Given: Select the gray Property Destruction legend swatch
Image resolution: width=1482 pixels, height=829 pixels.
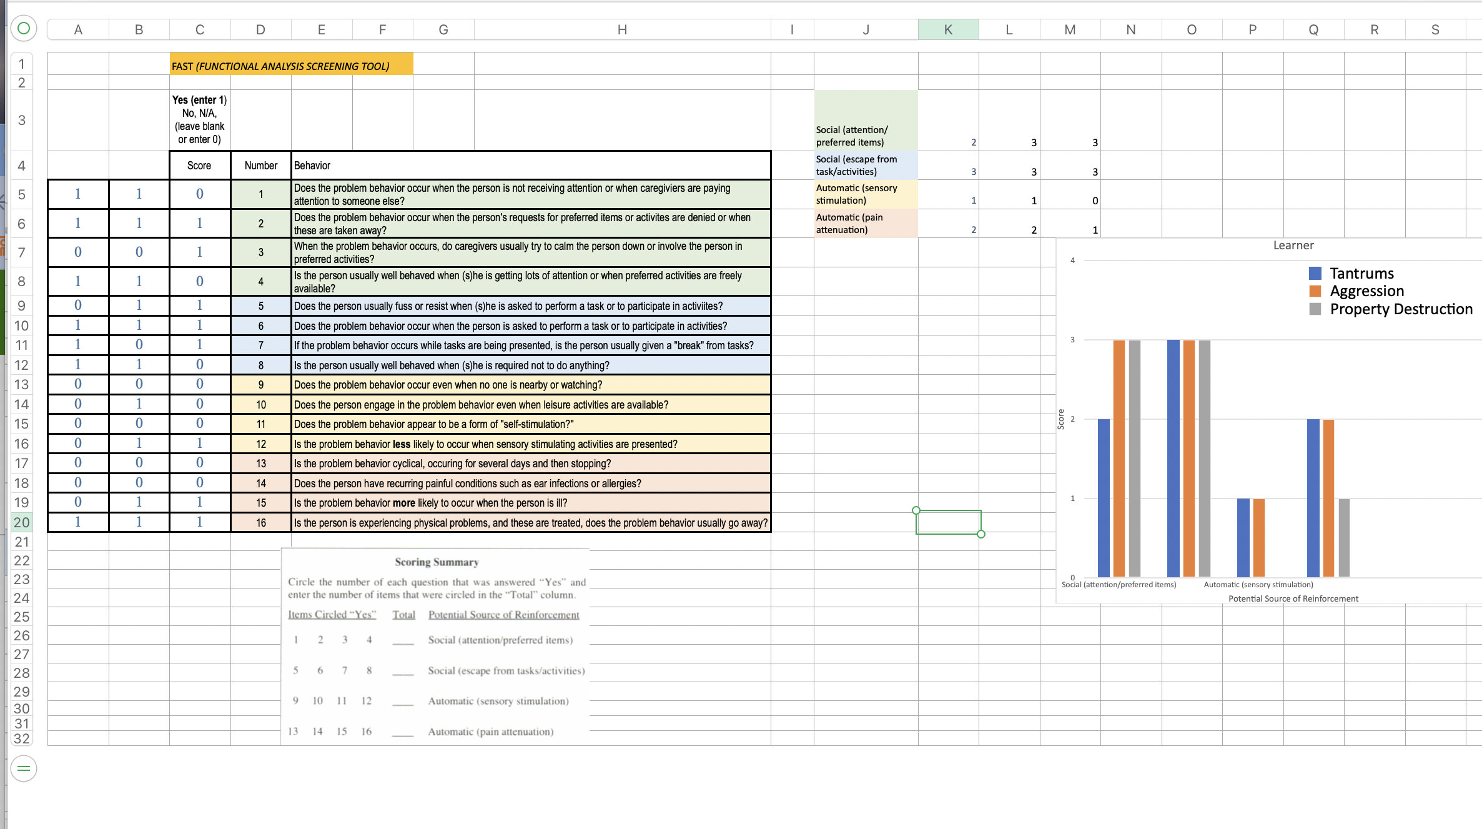Looking at the screenshot, I should coord(1315,309).
